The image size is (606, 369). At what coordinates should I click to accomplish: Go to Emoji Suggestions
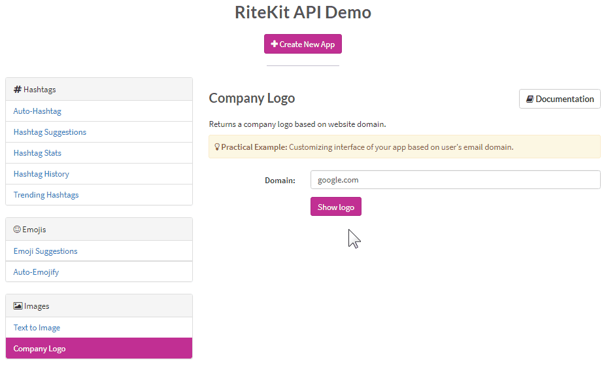click(99, 251)
